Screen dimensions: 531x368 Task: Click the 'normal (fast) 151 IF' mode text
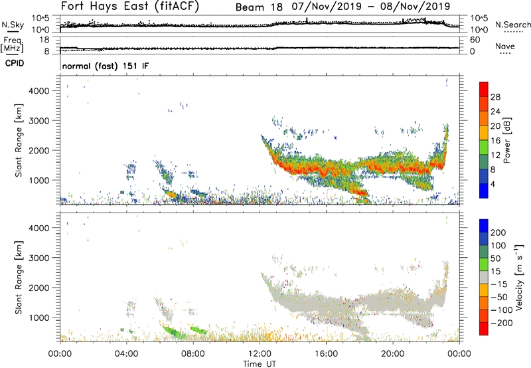click(x=106, y=66)
